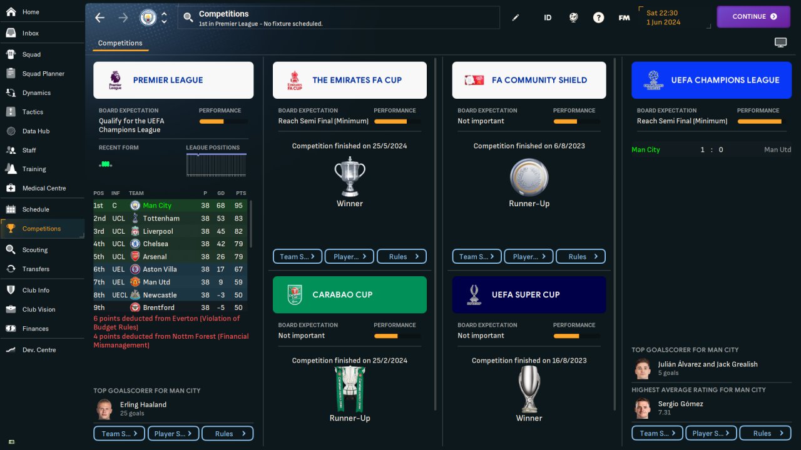Click the FM logo icon
801x450 pixels.
pyautogui.click(x=624, y=17)
